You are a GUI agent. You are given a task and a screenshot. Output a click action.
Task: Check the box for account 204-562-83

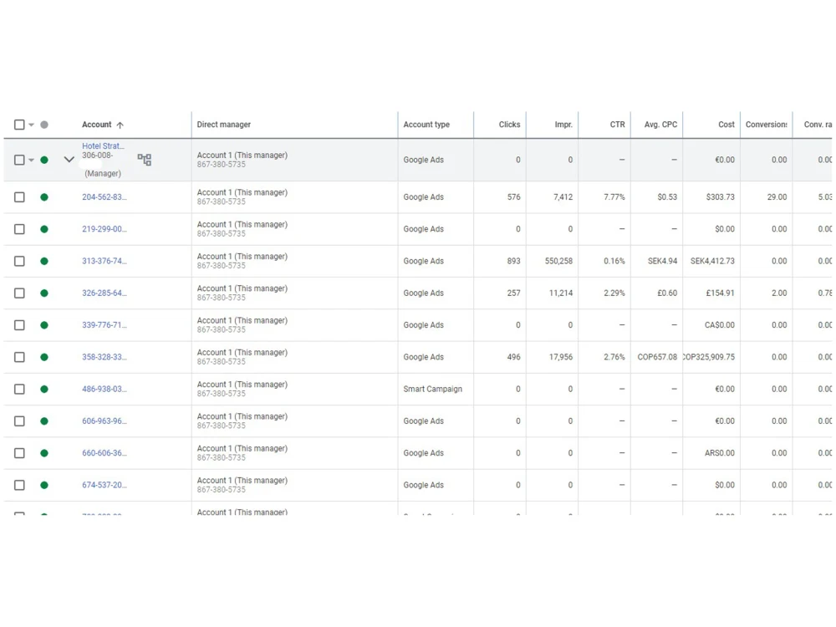click(19, 197)
